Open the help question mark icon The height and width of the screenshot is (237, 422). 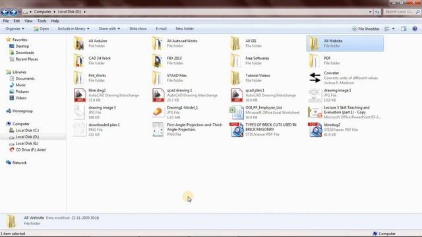pos(415,29)
